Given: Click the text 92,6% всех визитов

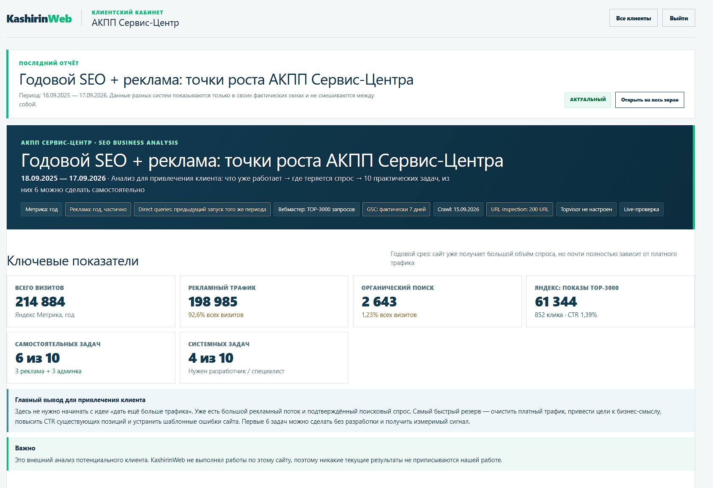Looking at the screenshot, I should click(x=216, y=315).
